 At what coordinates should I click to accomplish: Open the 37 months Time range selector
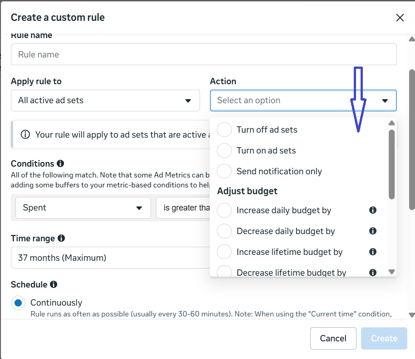pos(105,257)
